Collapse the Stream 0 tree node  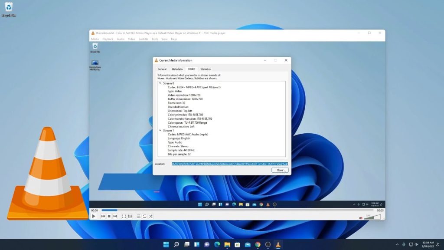click(160, 83)
